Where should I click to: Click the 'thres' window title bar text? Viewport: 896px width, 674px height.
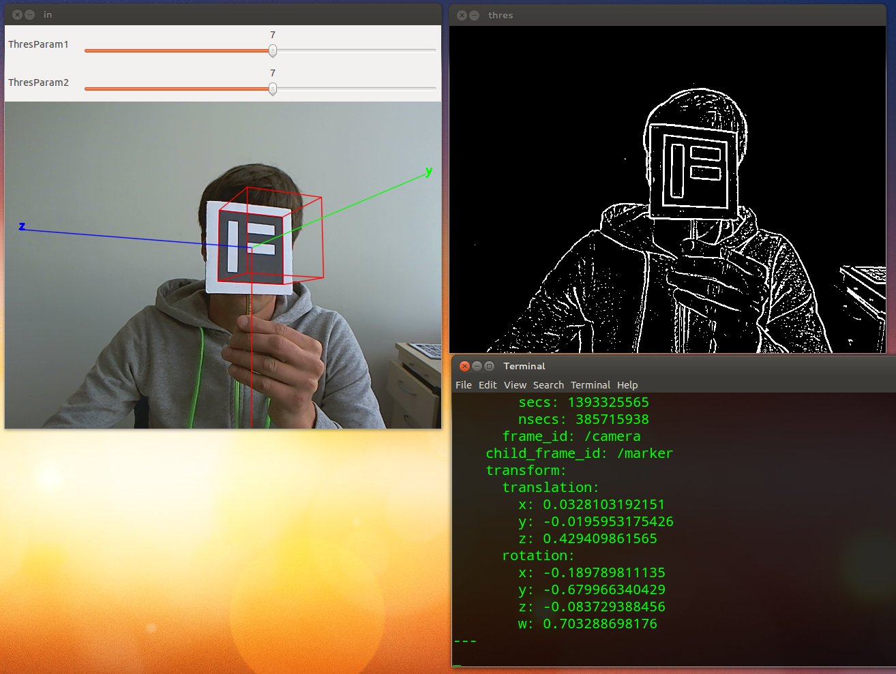tap(501, 15)
